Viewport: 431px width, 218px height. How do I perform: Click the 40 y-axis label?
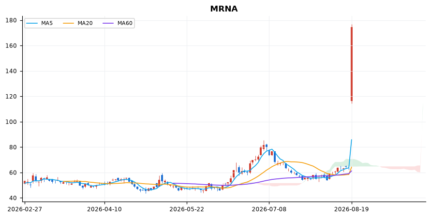(13, 198)
